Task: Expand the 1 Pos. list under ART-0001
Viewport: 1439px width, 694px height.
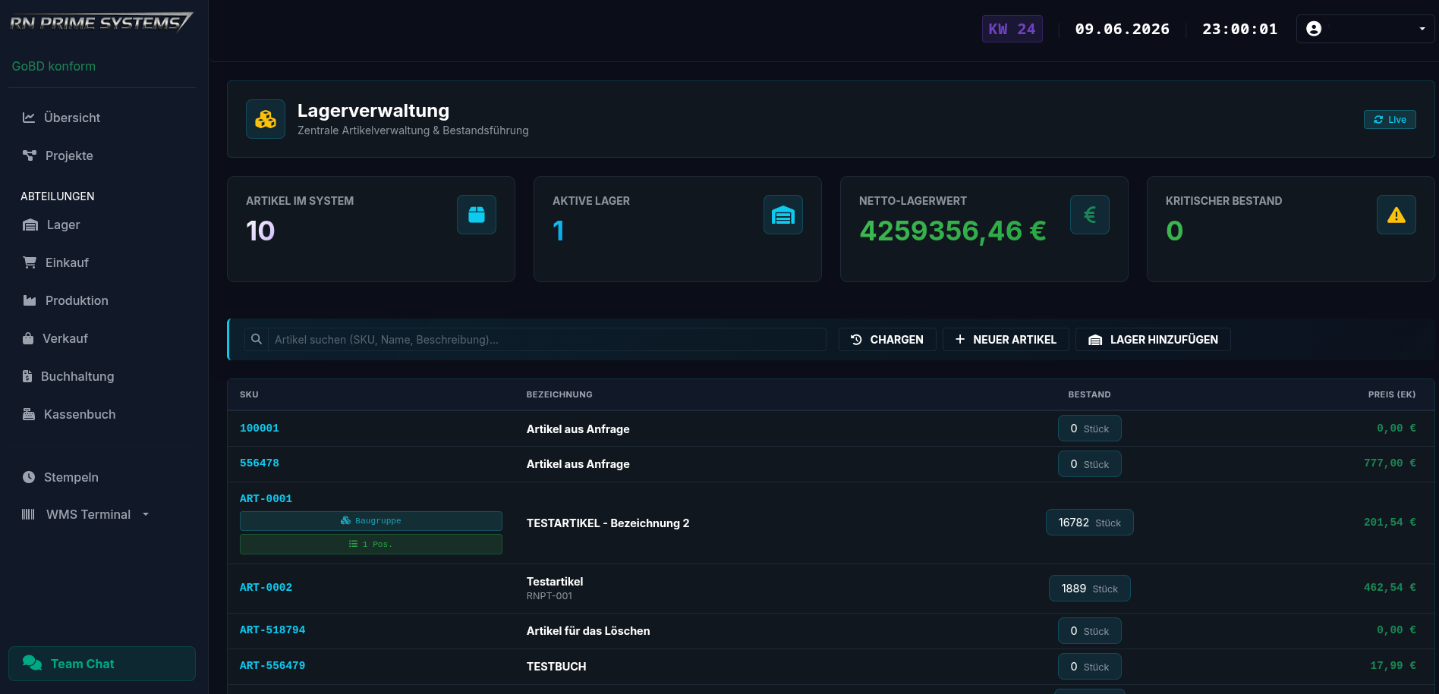Action: (x=371, y=544)
